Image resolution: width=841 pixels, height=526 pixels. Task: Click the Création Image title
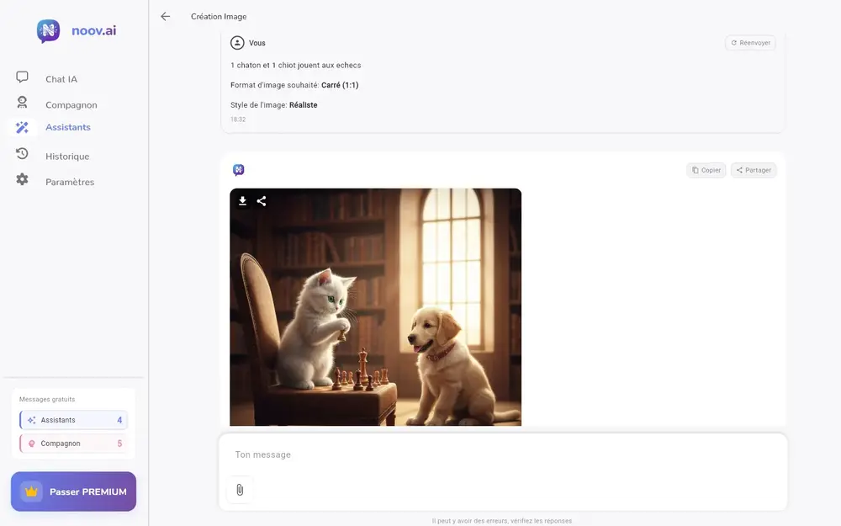point(219,17)
